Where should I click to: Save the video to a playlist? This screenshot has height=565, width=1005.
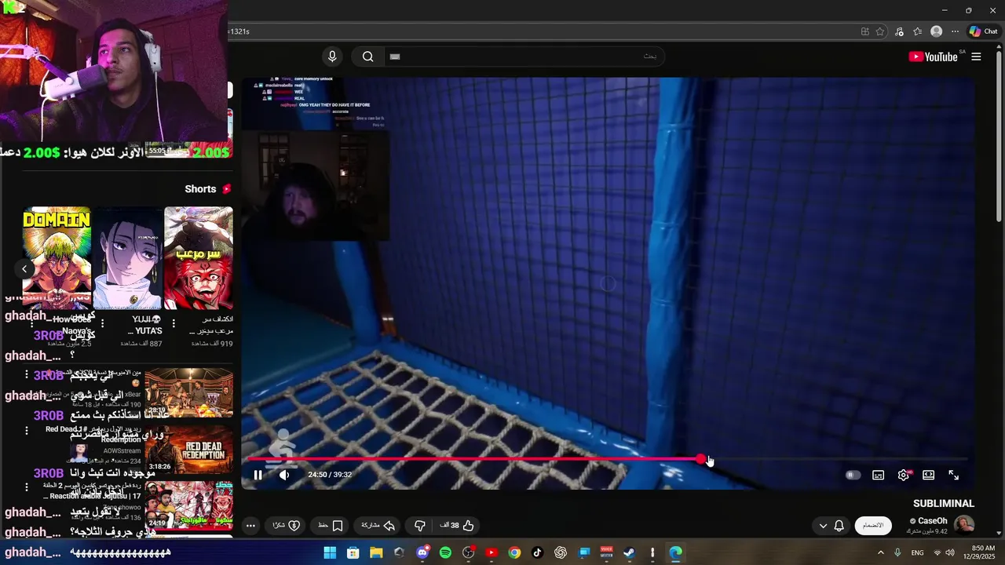(331, 526)
